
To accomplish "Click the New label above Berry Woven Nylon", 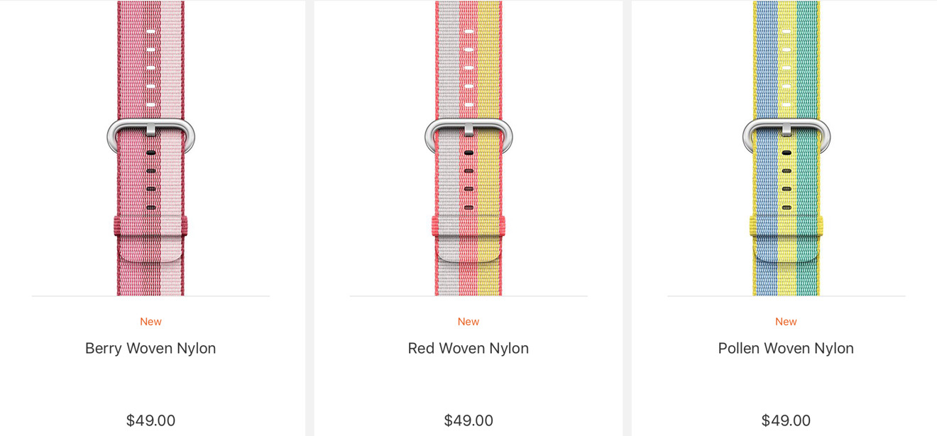I will [150, 321].
